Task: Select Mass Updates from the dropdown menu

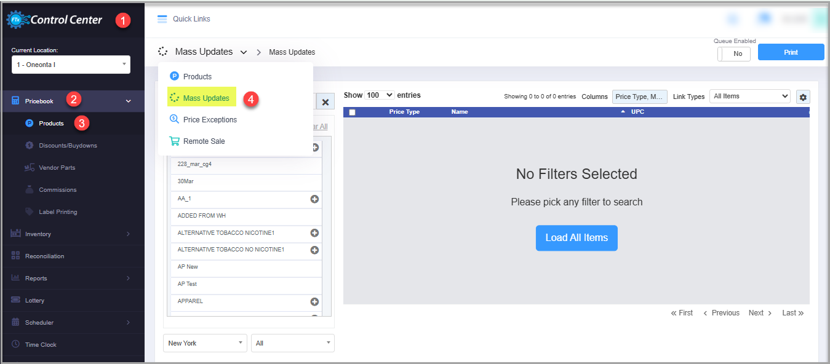Action: coord(206,98)
